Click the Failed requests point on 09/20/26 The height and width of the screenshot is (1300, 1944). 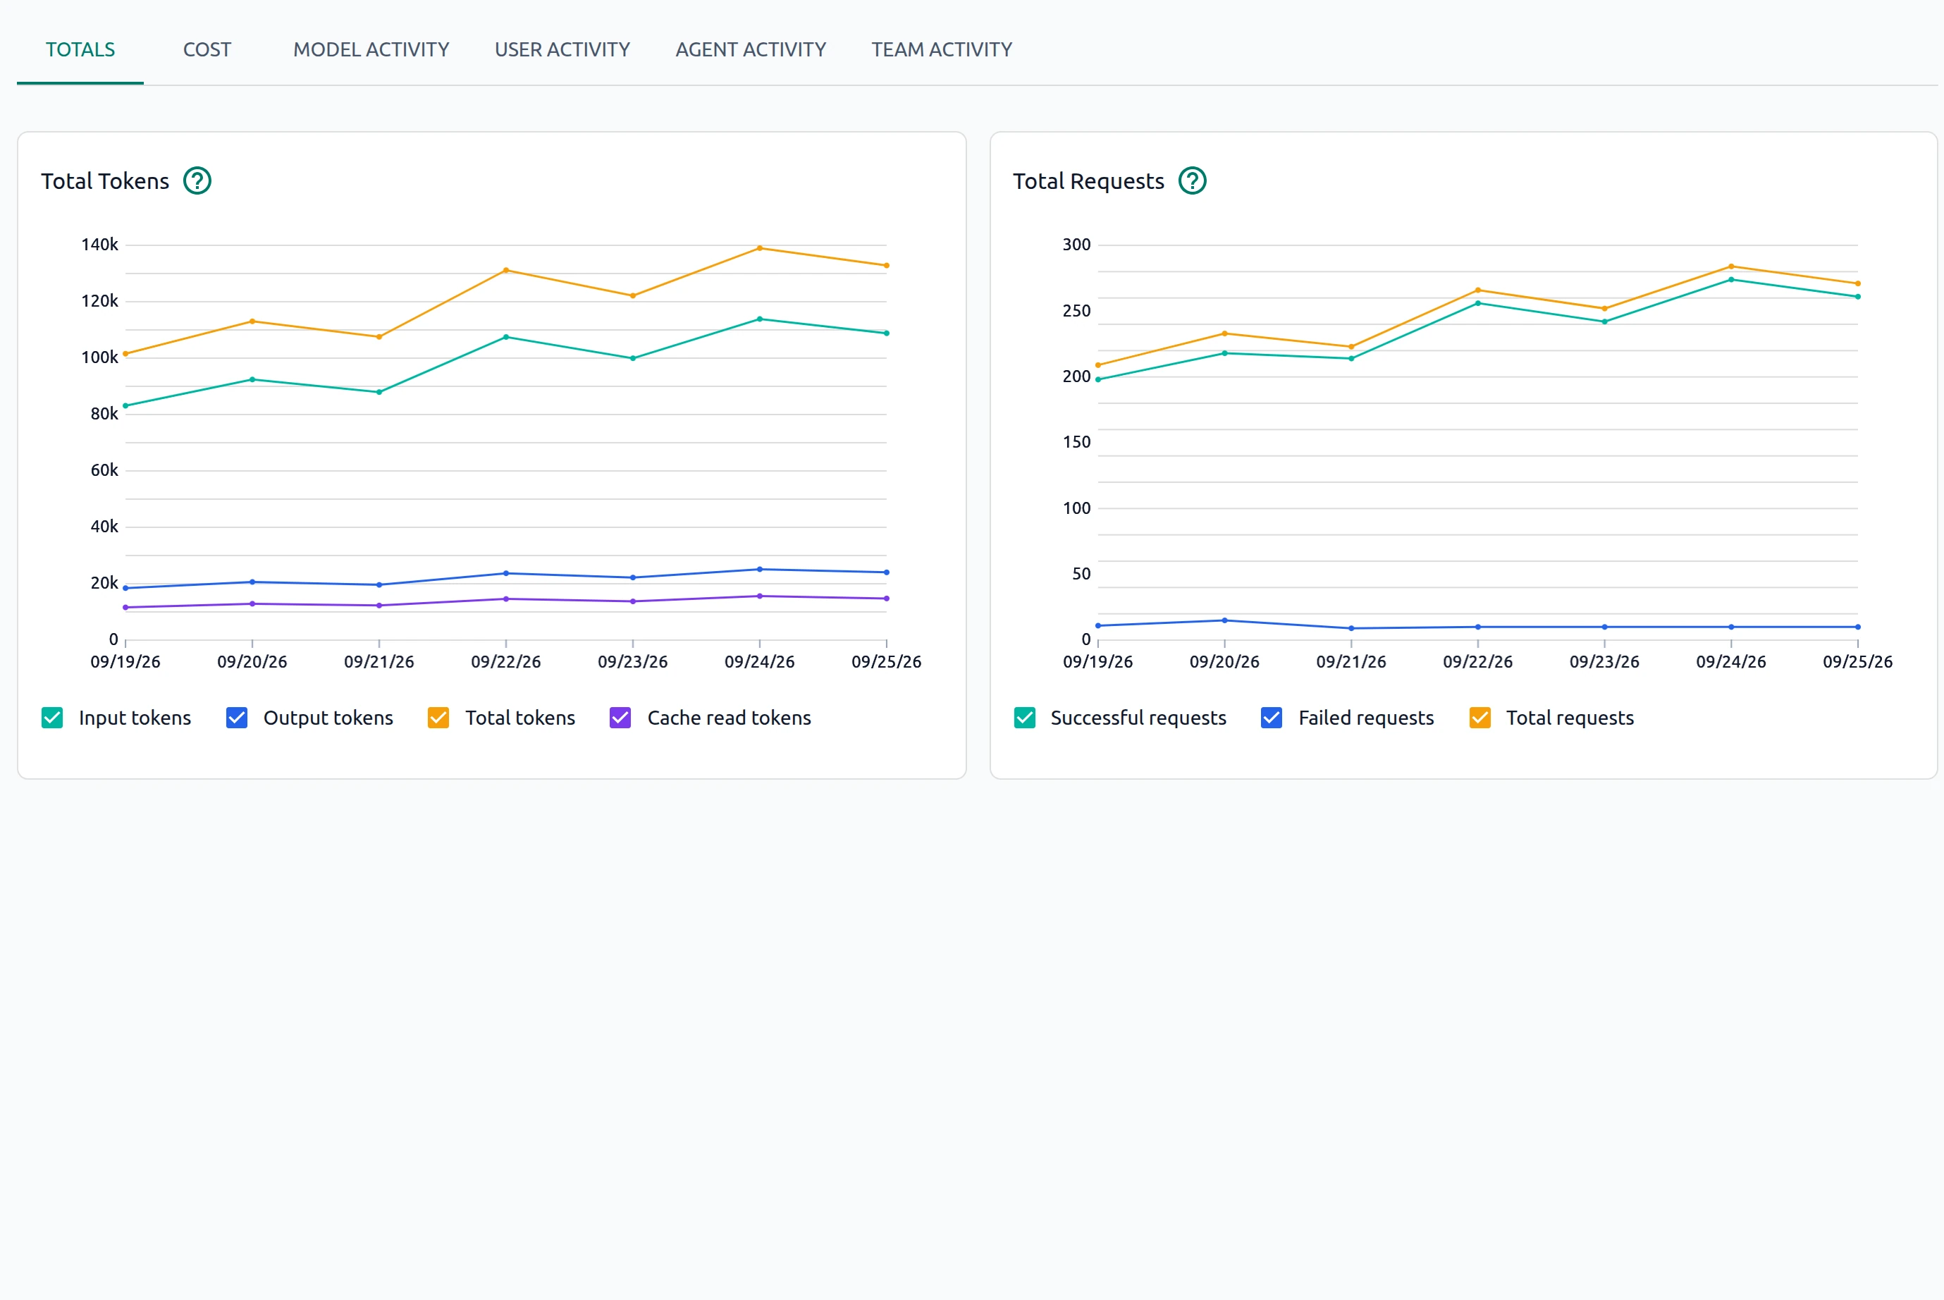pyautogui.click(x=1224, y=621)
